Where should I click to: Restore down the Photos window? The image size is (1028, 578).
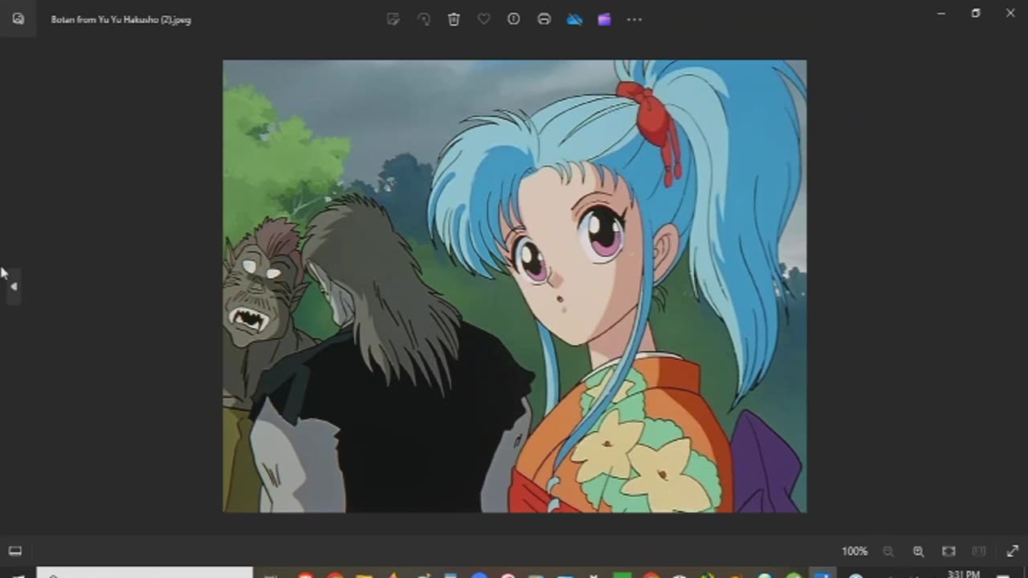click(975, 13)
